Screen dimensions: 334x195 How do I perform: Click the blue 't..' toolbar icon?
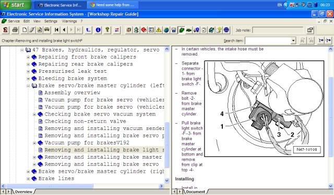(x=88, y=30)
